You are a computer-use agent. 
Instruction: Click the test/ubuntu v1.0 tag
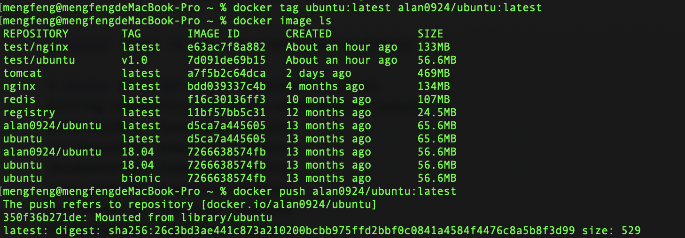pyautogui.click(x=134, y=60)
